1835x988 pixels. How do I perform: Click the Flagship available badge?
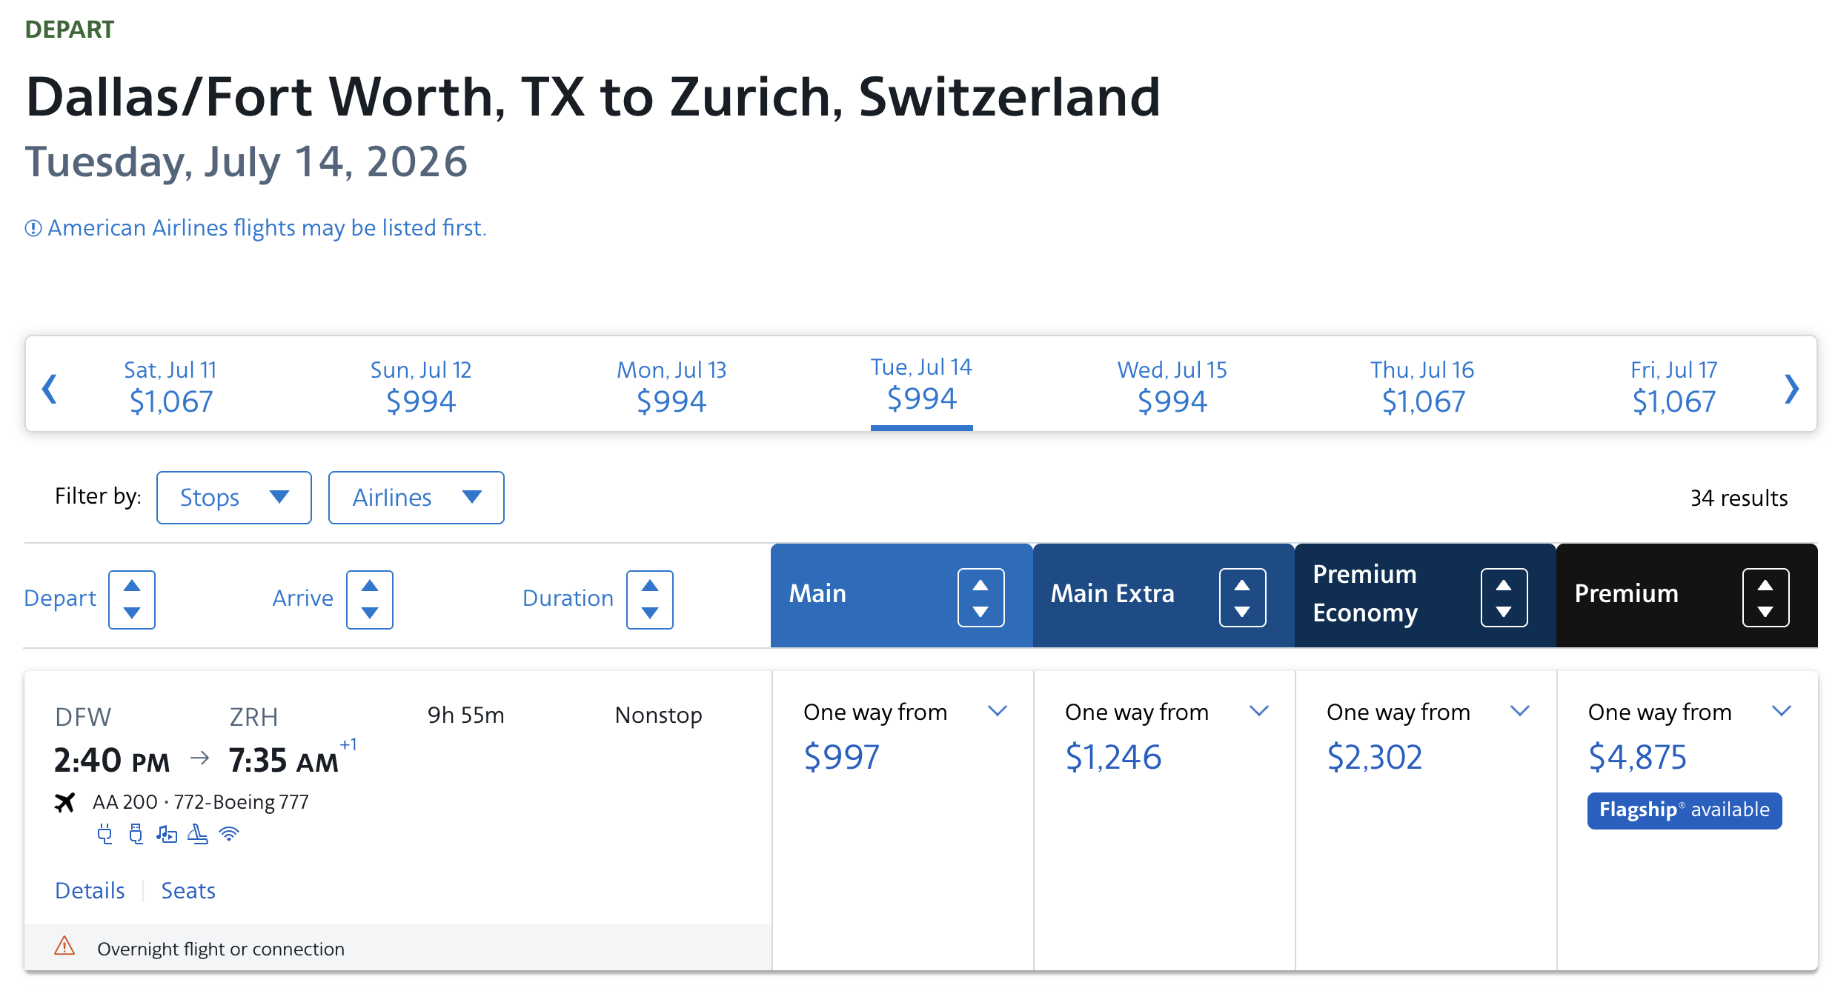[x=1685, y=810]
